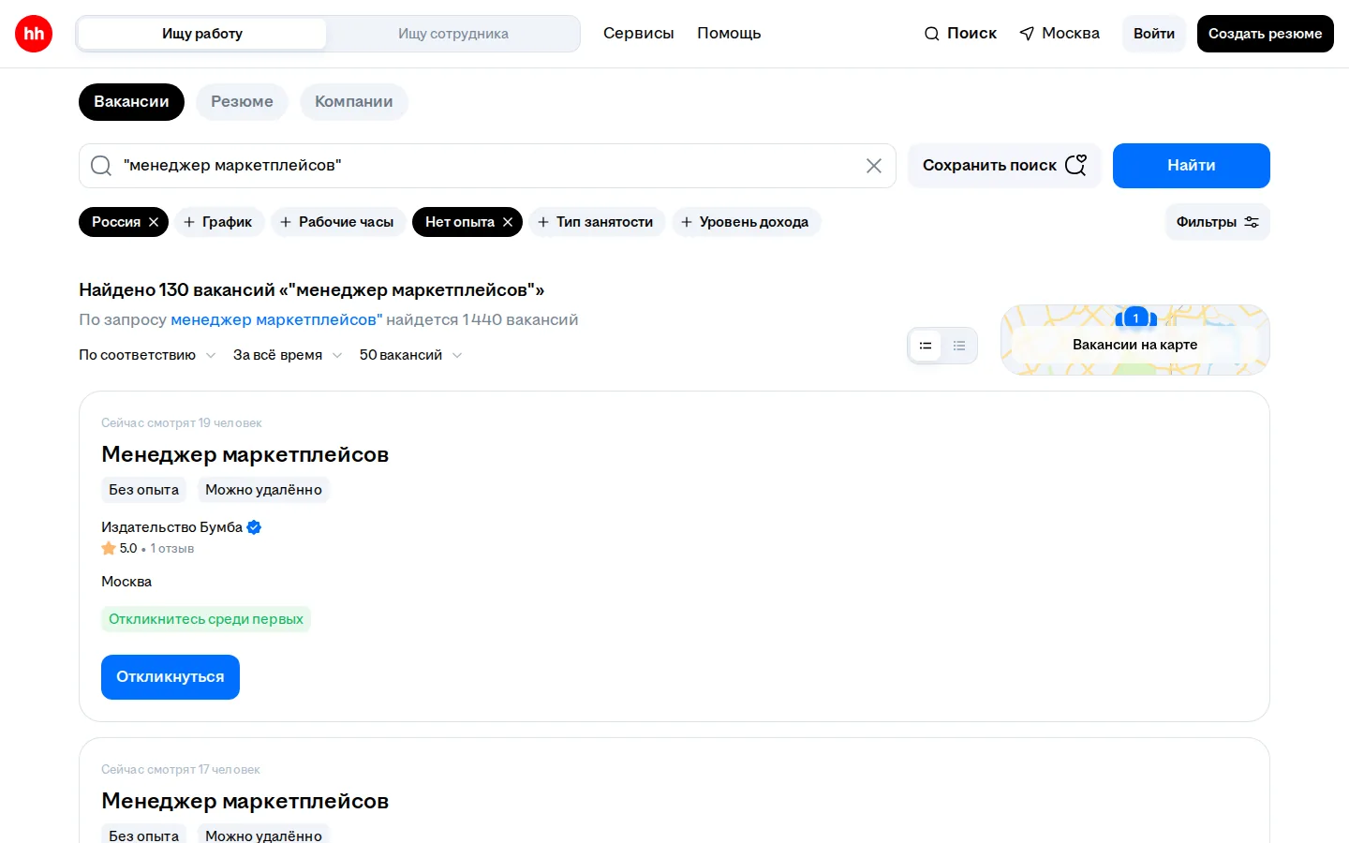Click the Можно удалённо tag on first vacancy
This screenshot has width=1349, height=843.
(x=263, y=490)
